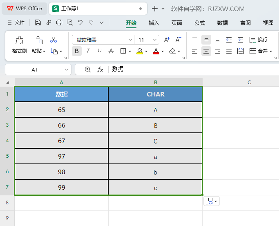Switch to the 页面 tab
This screenshot has width=279, height=226.
tap(177, 23)
